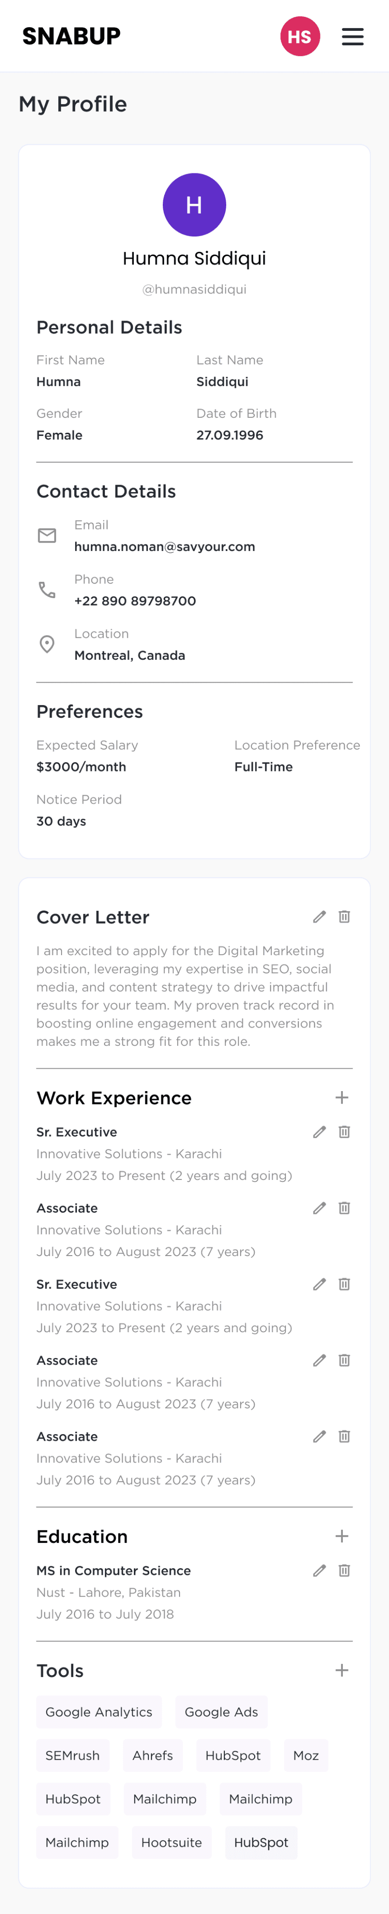This screenshot has width=389, height=1914.
Task: Edit the first Sr. Executive work entry
Action: [x=320, y=1132]
